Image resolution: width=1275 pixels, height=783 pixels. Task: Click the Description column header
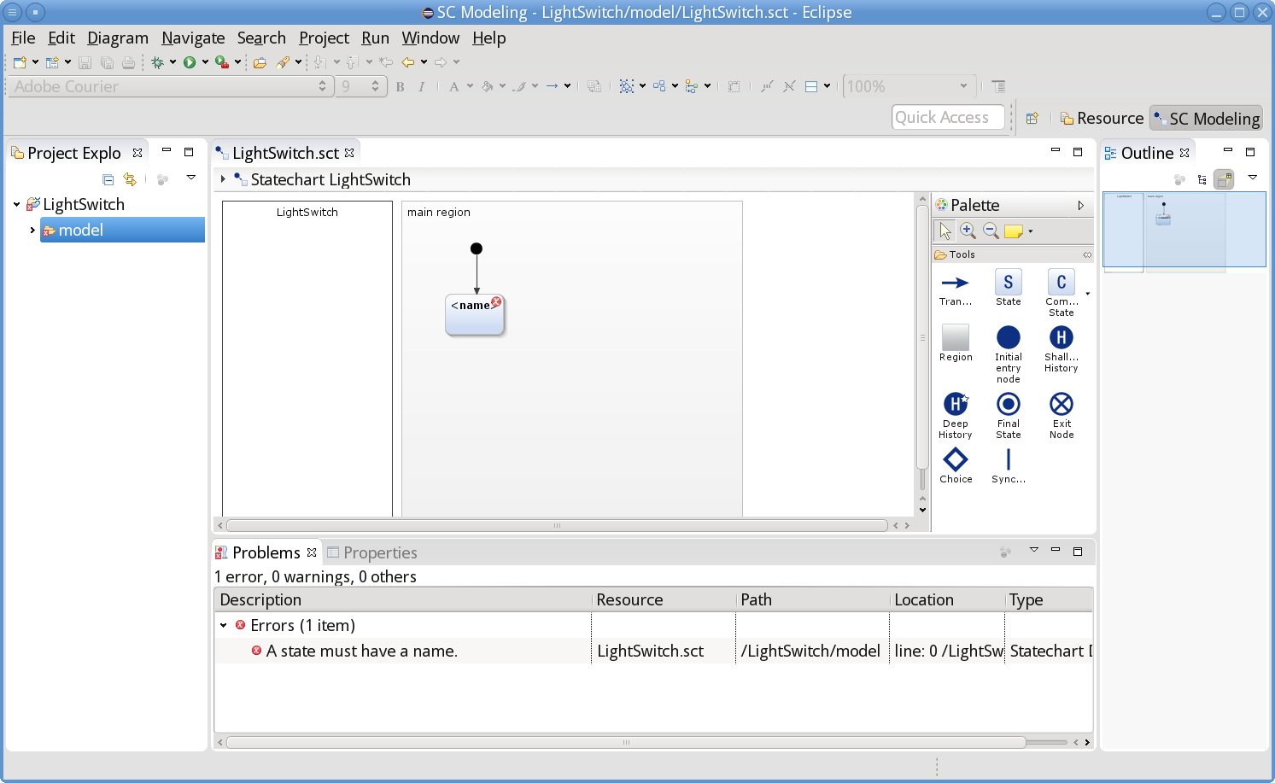pos(403,599)
